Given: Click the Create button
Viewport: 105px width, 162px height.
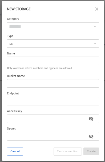Looking at the screenshot, I should 91,151.
